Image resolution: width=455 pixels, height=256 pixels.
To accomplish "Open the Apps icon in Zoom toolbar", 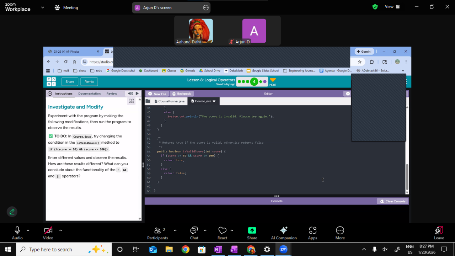I will pos(312,231).
